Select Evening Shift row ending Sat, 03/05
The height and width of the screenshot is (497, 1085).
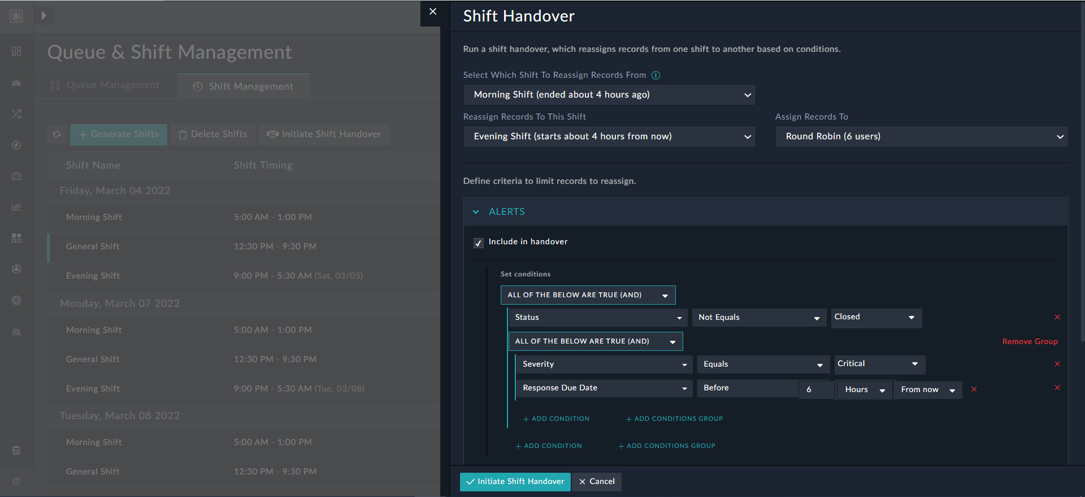244,276
